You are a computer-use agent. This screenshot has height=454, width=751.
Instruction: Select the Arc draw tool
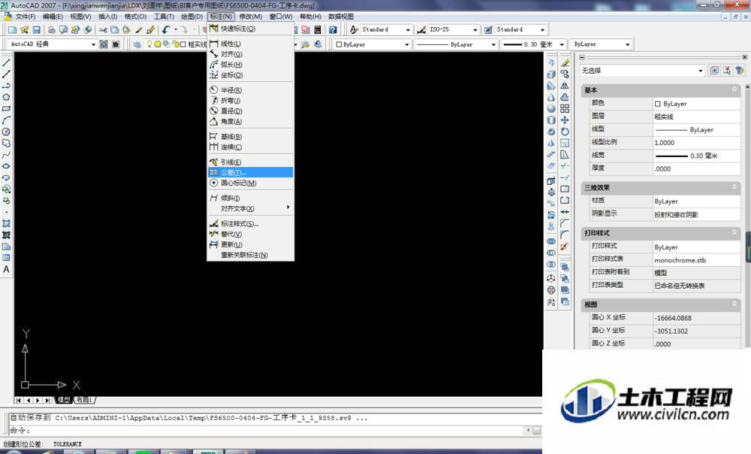point(6,120)
